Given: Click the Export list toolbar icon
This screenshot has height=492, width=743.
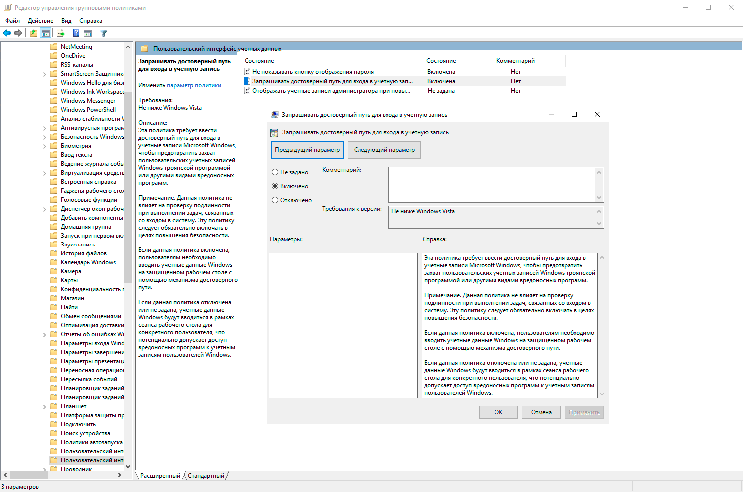Looking at the screenshot, I should 61,33.
